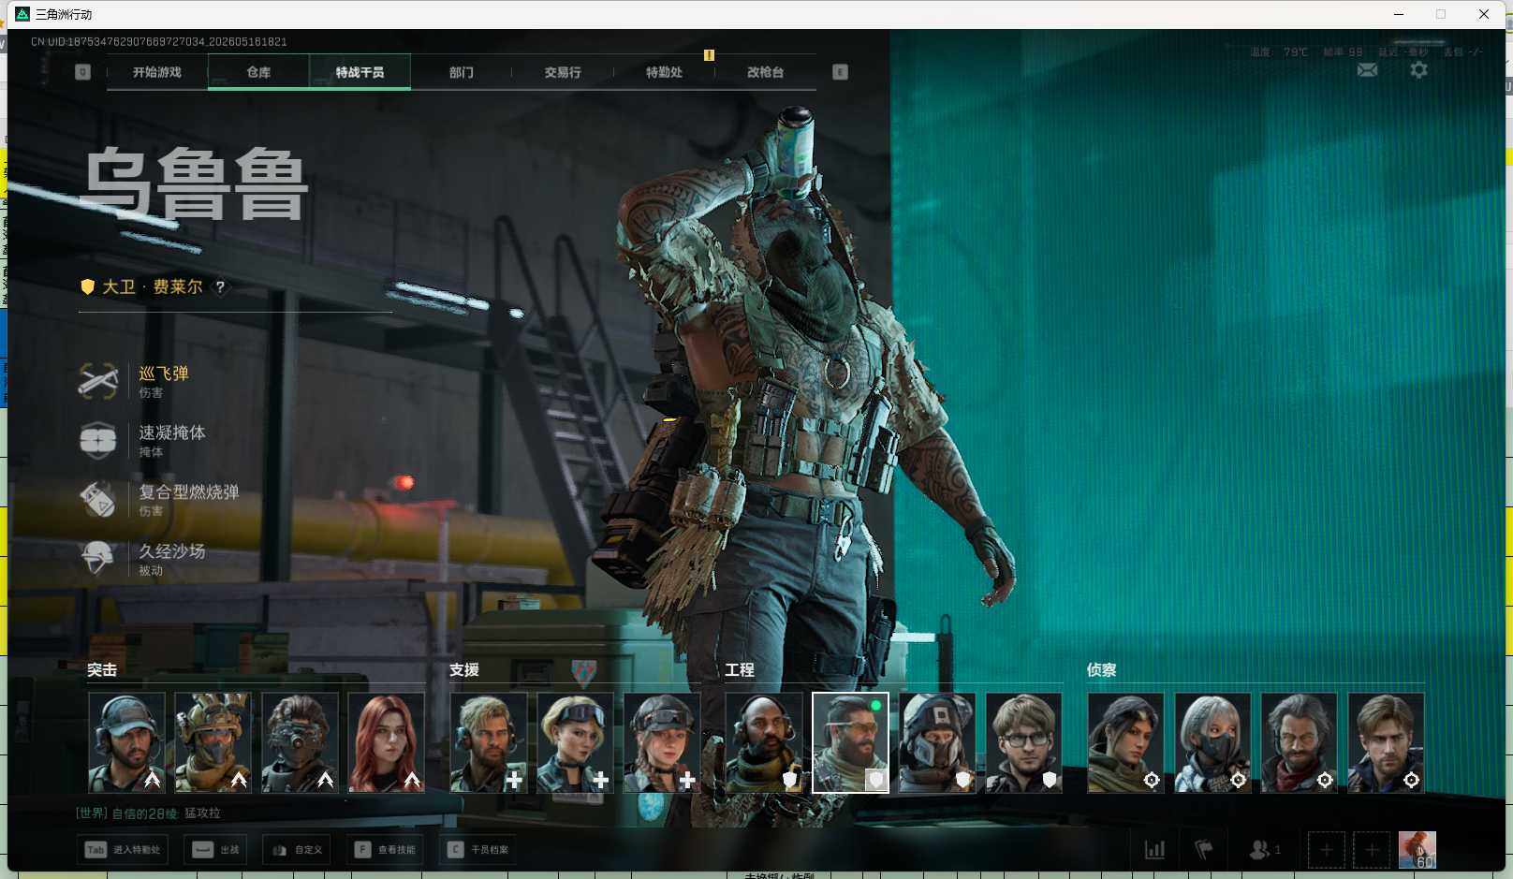Click the first empty squad slot plus
Viewport: 1513px width, 879px height.
pos(1326,850)
